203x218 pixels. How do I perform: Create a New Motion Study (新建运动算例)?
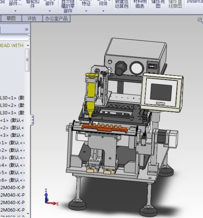tap(121, 4)
